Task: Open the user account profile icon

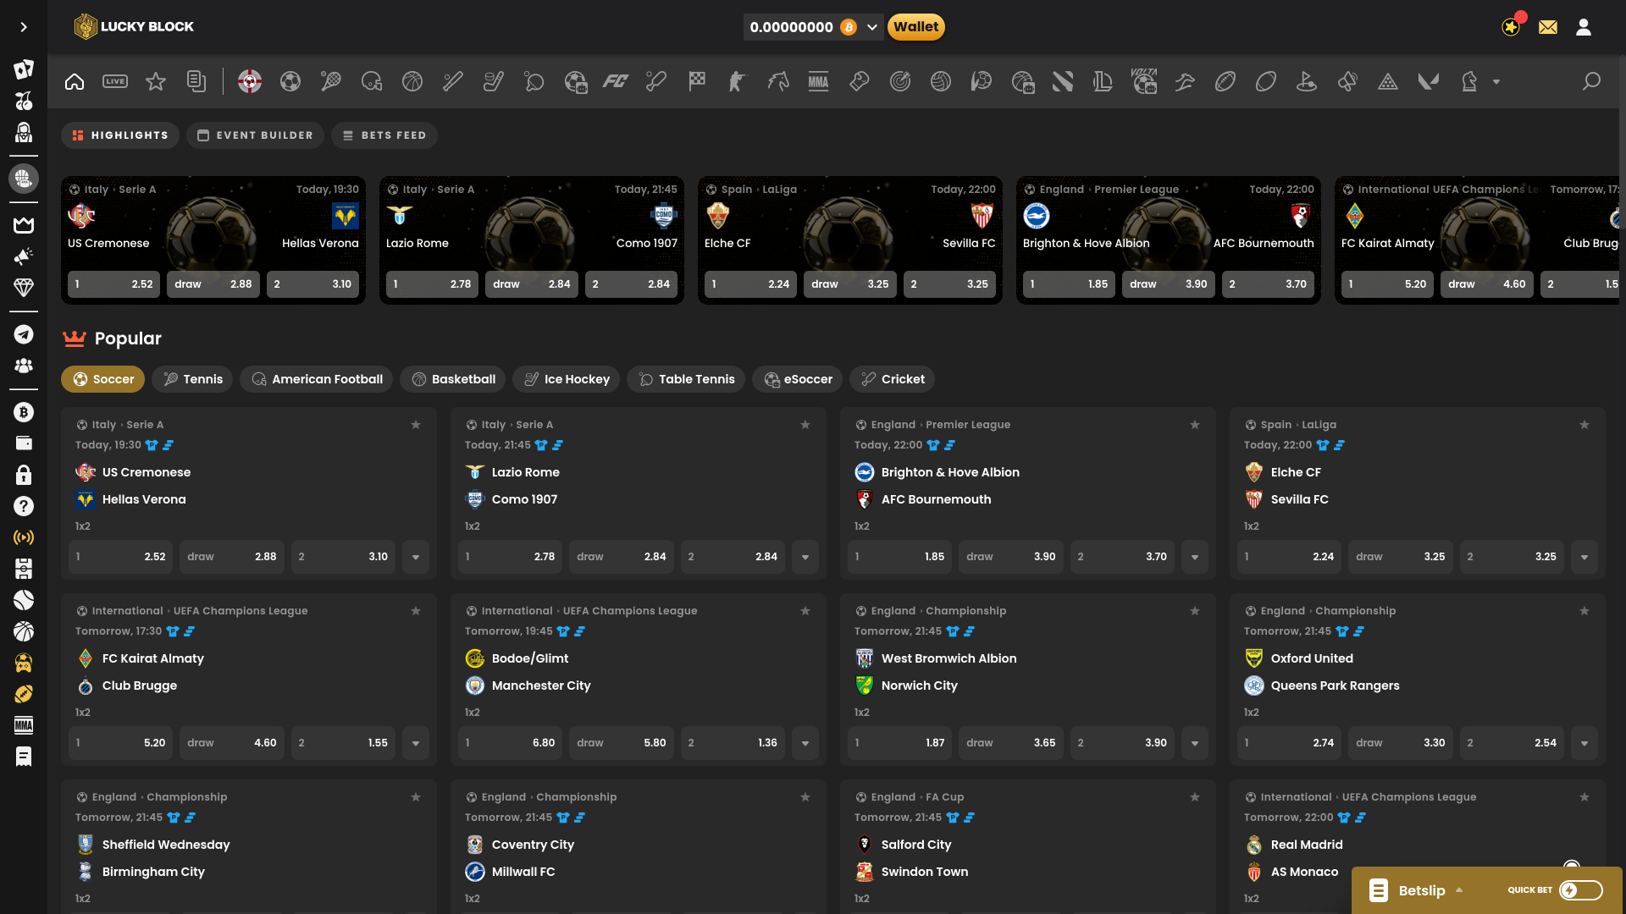Action: coord(1584,27)
